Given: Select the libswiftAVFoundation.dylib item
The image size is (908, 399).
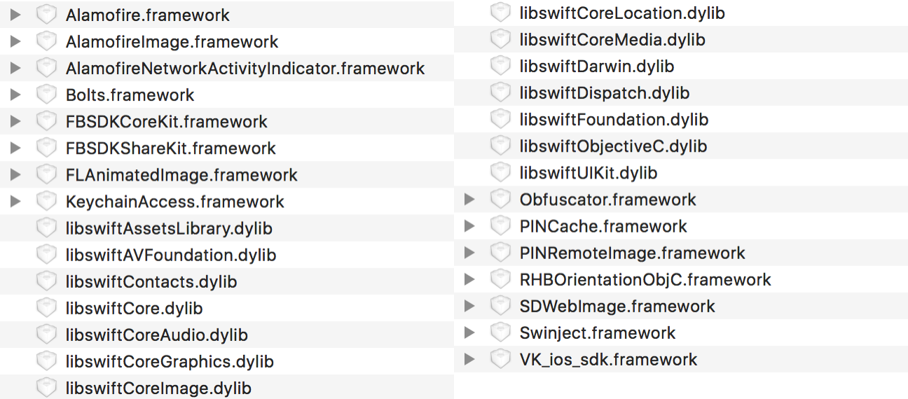Looking at the screenshot, I should pyautogui.click(x=171, y=255).
